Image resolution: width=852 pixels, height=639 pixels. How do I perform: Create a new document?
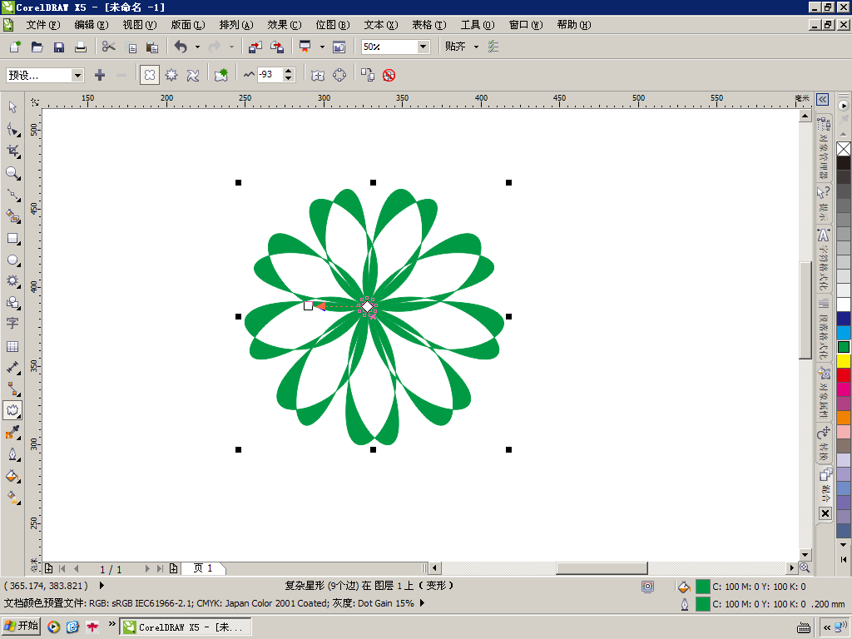pos(15,47)
